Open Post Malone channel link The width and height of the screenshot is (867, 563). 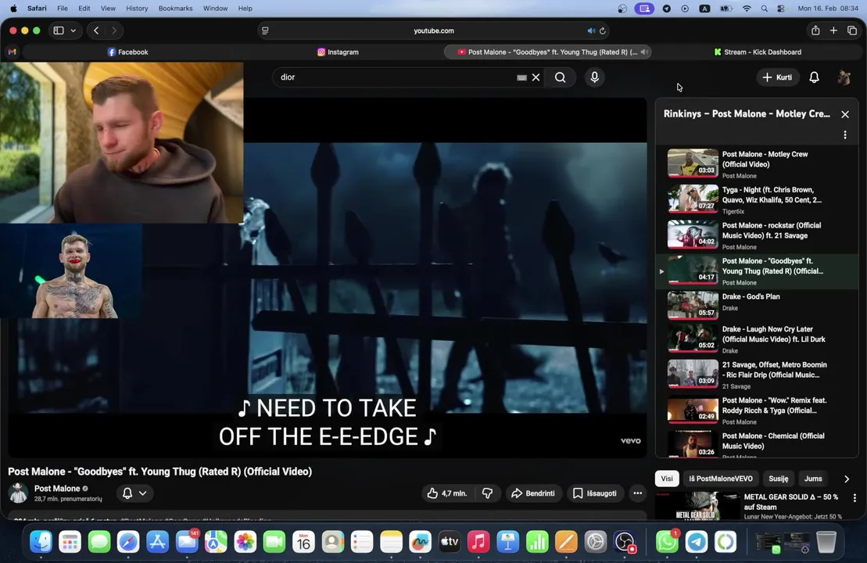57,489
